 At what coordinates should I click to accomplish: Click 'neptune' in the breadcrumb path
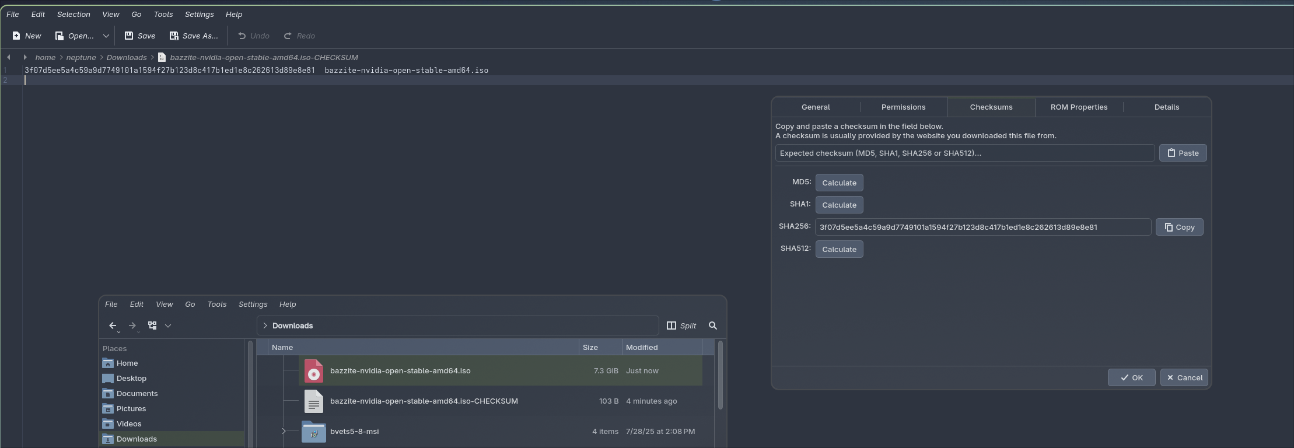pyautogui.click(x=81, y=57)
